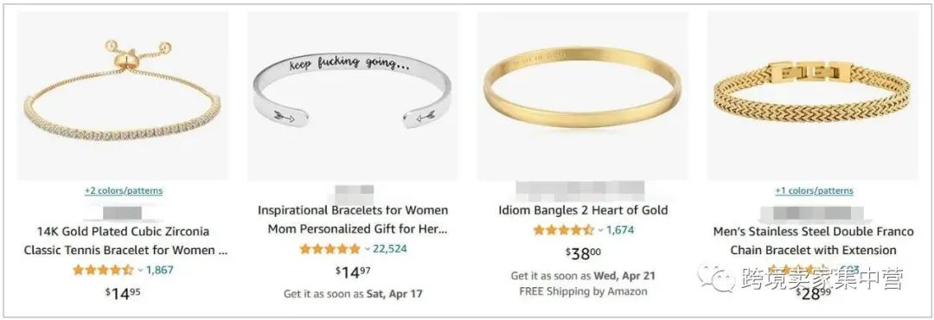Click the $38.00 price of Idiom Bangles

[x=583, y=253]
